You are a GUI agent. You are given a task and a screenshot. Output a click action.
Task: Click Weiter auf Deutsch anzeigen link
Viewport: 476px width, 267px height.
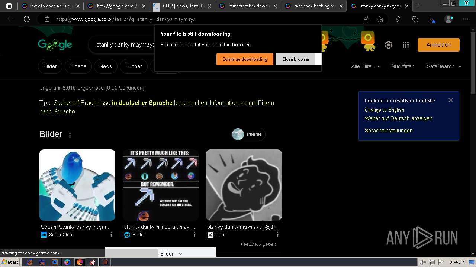[398, 118]
